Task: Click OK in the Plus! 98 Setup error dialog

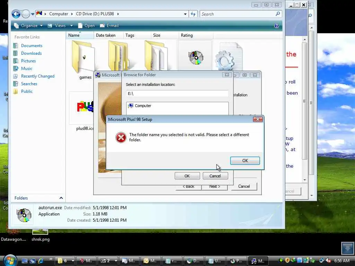Action: click(245, 161)
